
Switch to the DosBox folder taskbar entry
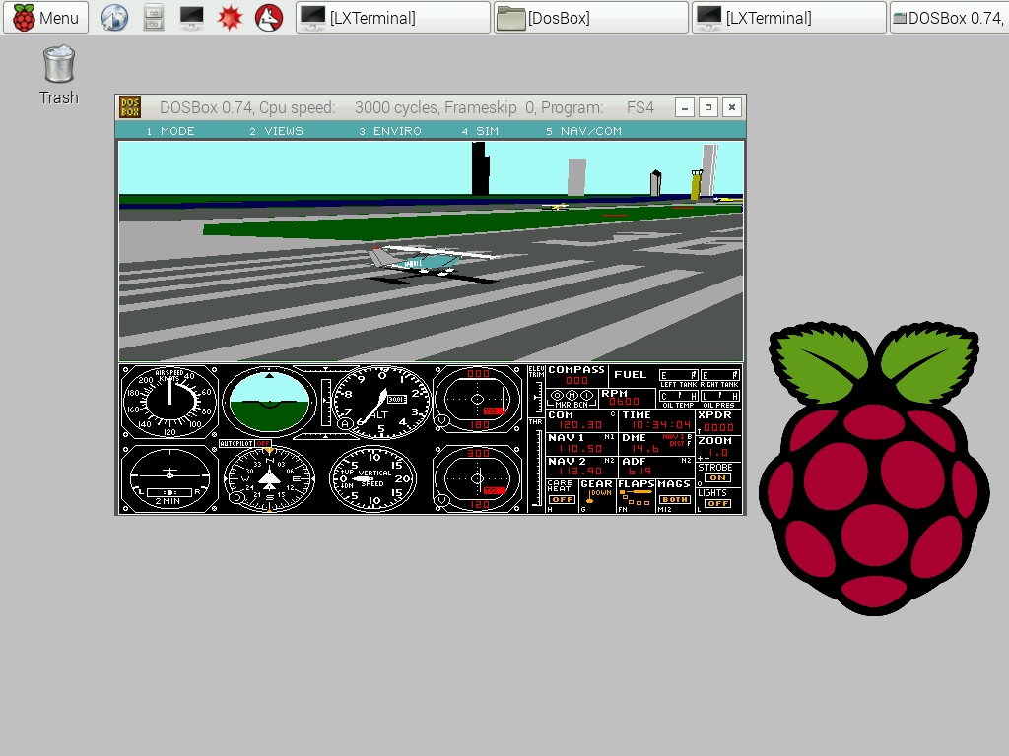point(591,18)
